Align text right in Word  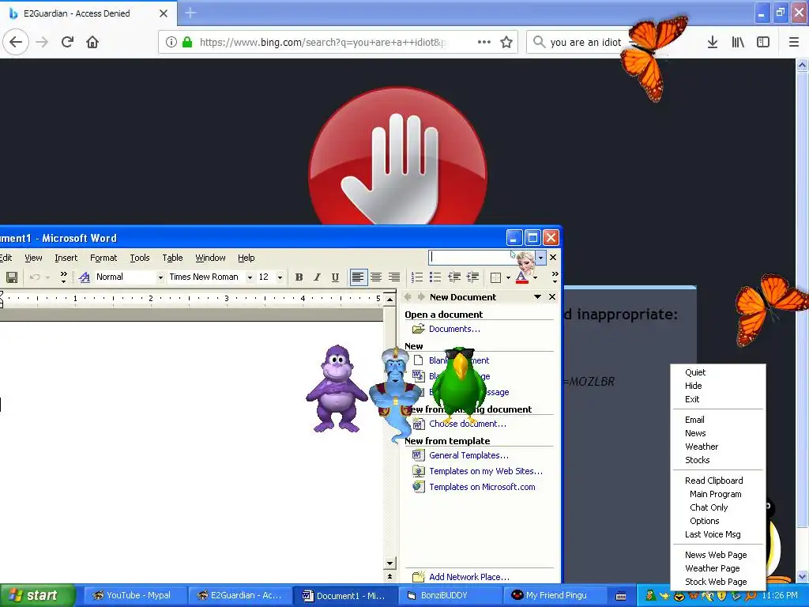394,277
